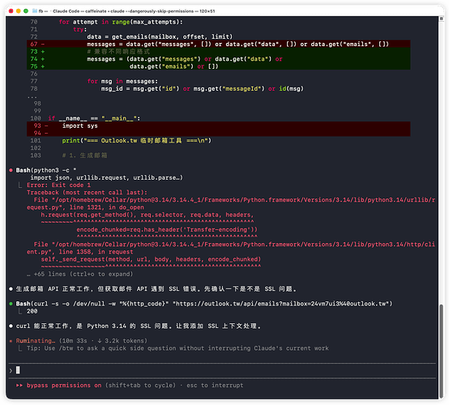Screen dimensions: 449x405
Task: Click the scroll indicator icon at scrollbar top
Action: pos(441,19)
